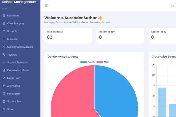Click the waving hand emoji
The height and width of the screenshot is (117, 176).
(100, 18)
